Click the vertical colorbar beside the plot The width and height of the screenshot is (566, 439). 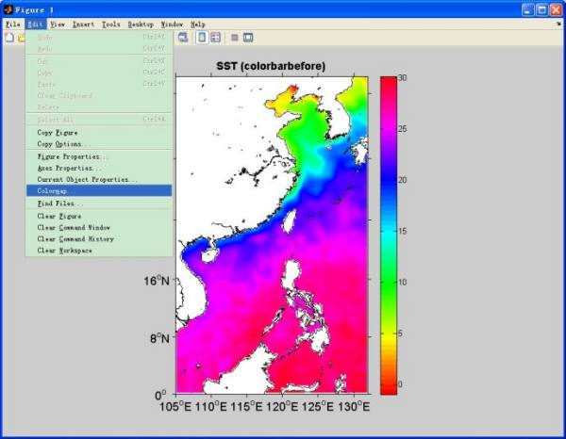pos(388,234)
